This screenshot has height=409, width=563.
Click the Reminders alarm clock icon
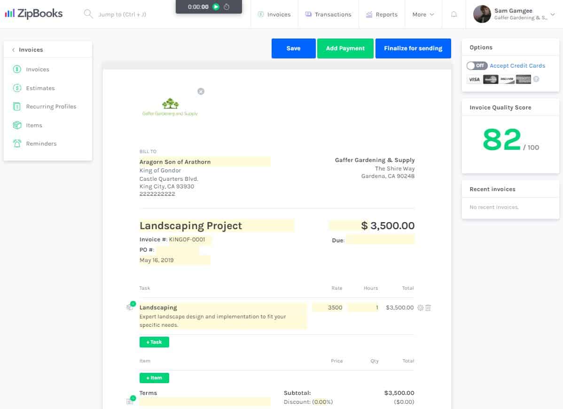coord(17,144)
